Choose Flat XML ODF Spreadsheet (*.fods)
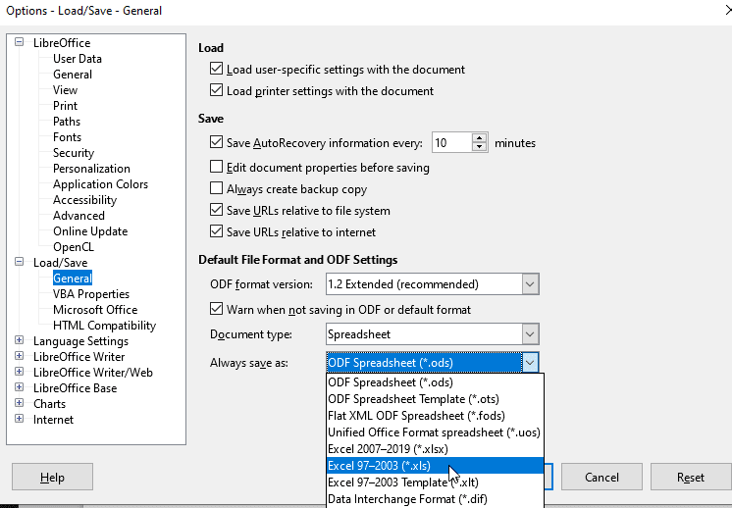 click(x=435, y=416)
